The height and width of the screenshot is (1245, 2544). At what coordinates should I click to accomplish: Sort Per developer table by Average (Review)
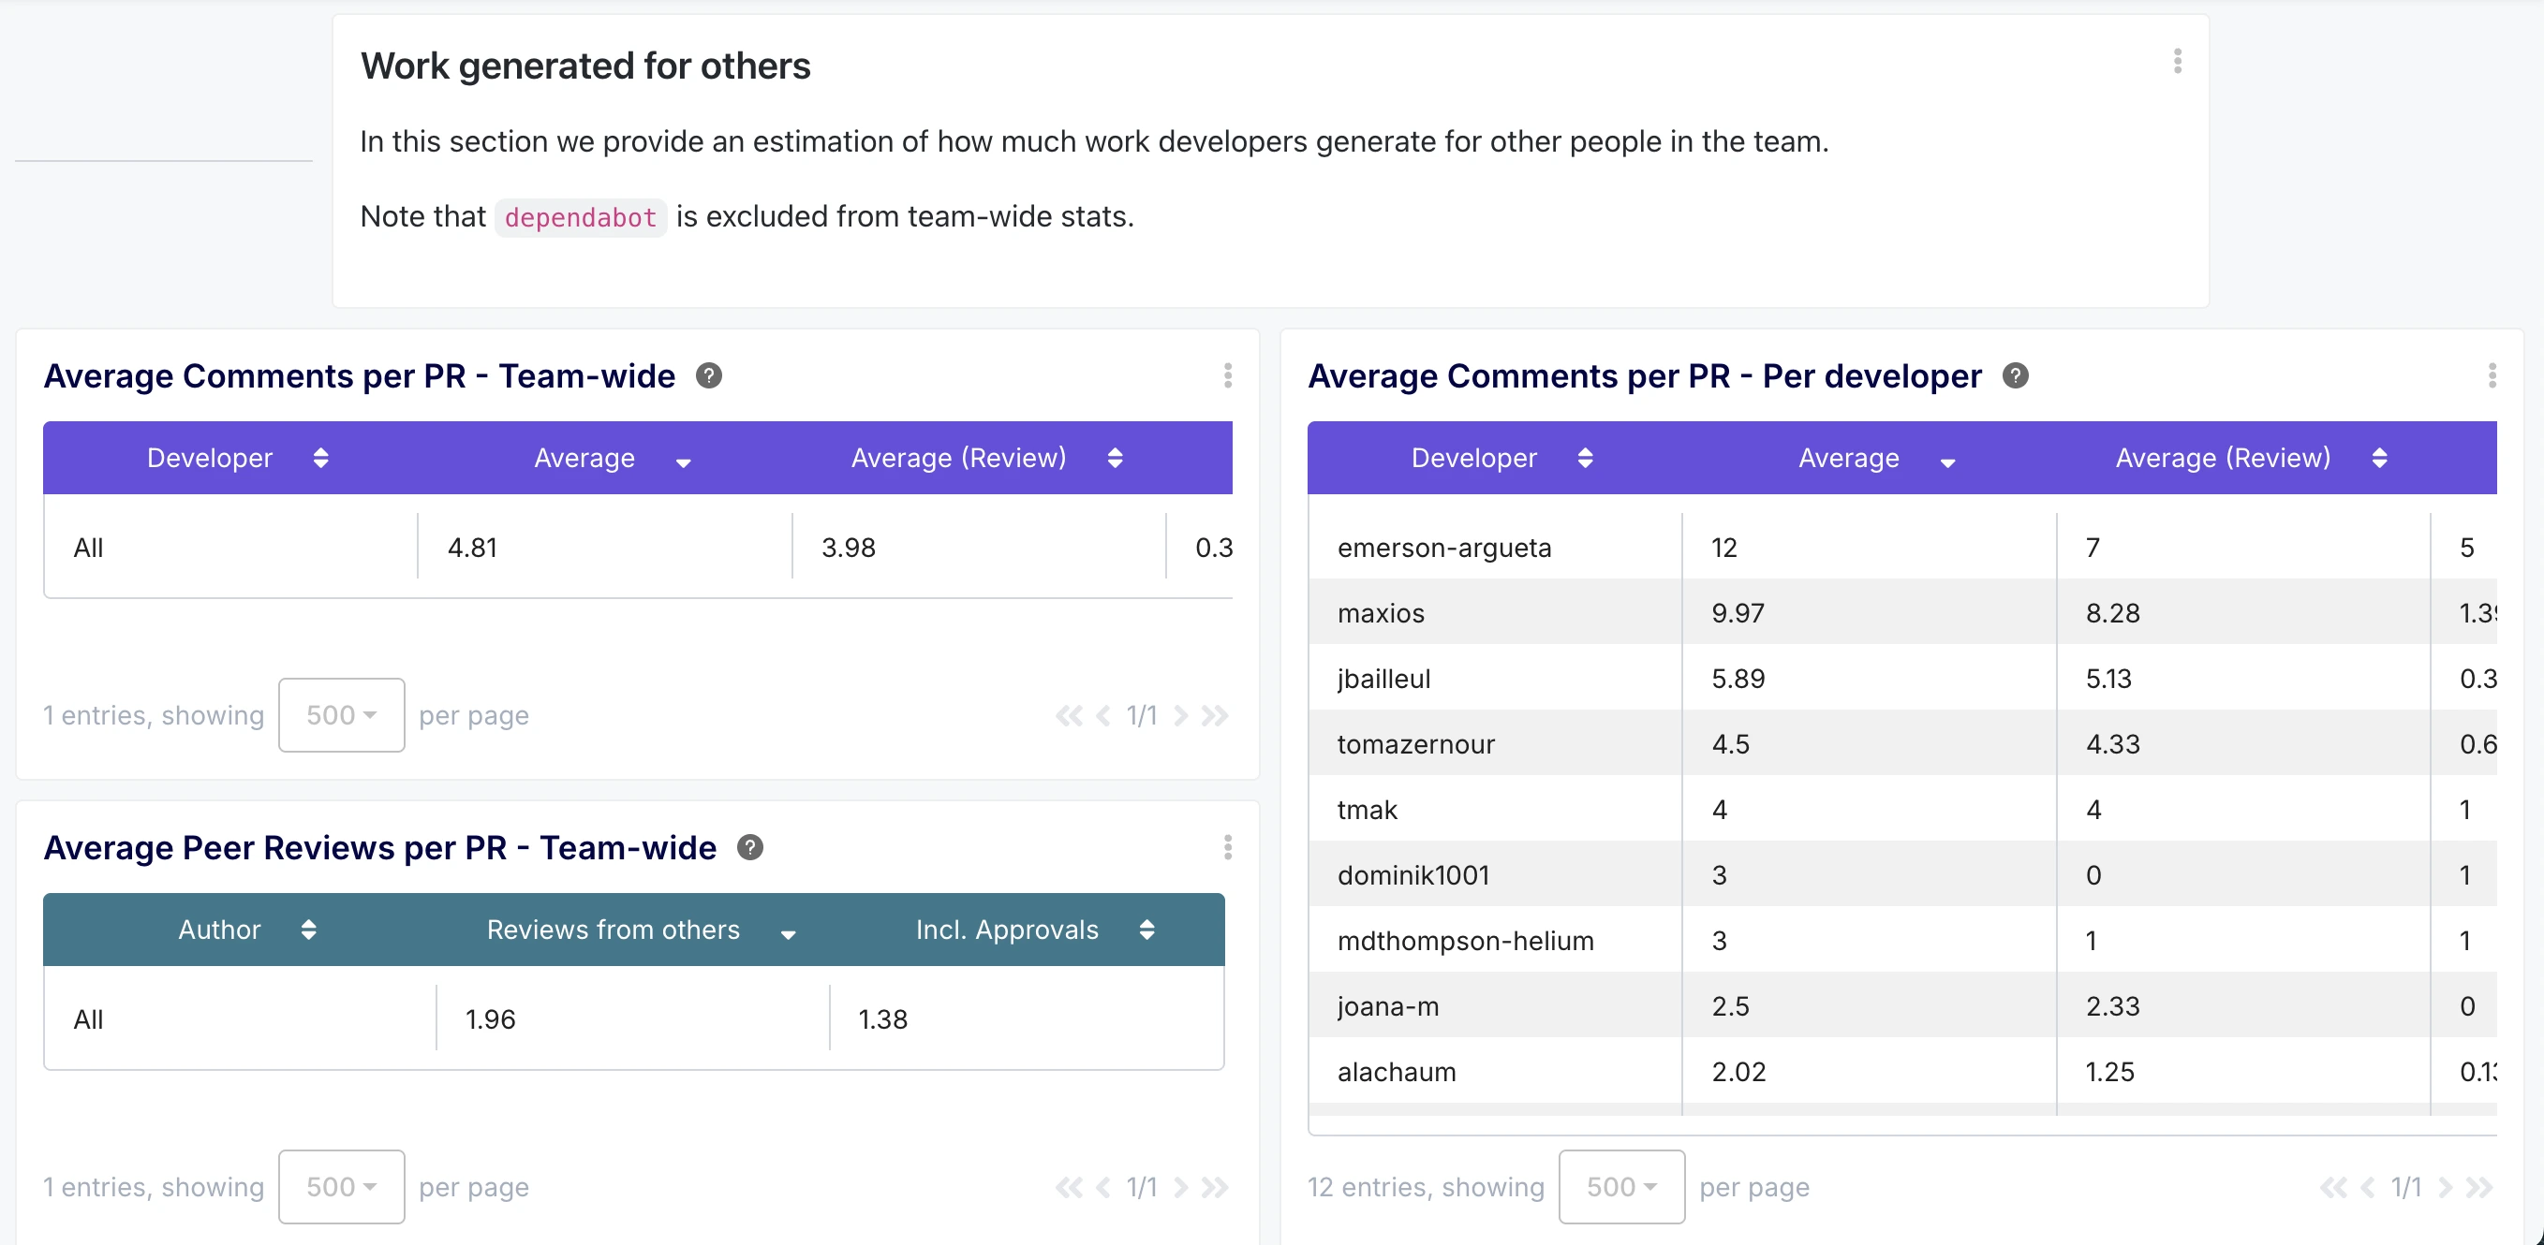(x=2378, y=458)
